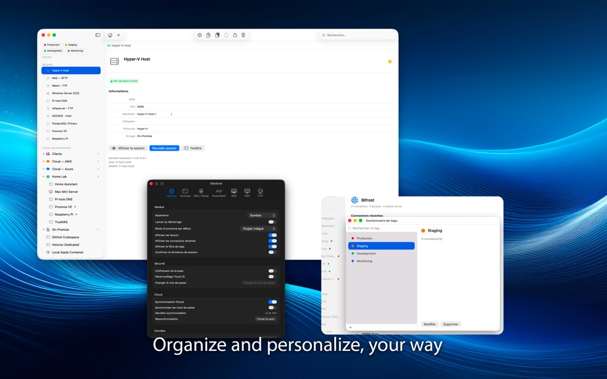Open 'Mode d'ouverture par défaut' dropdown
The height and width of the screenshot is (379, 607).
click(x=259, y=228)
